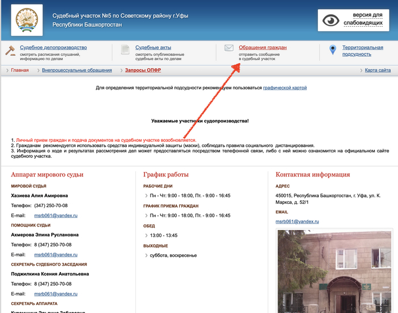Viewport: 398px width, 313px height.
Task: Click the arrow bullet beside суббота, воскресенье
Action: (146, 256)
